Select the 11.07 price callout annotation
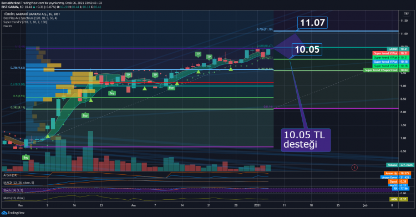Screen dimensions: 416x217 coord(312,23)
